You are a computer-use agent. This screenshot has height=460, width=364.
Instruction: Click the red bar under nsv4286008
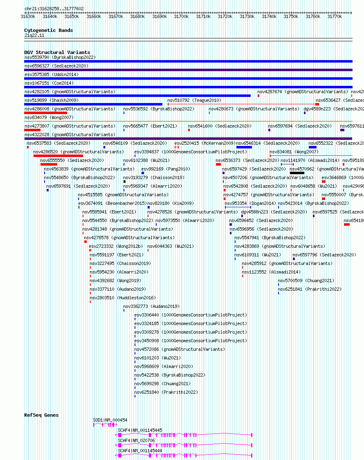(x=45, y=113)
